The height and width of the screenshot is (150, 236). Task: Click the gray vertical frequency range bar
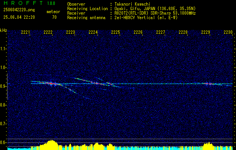(7, 87)
